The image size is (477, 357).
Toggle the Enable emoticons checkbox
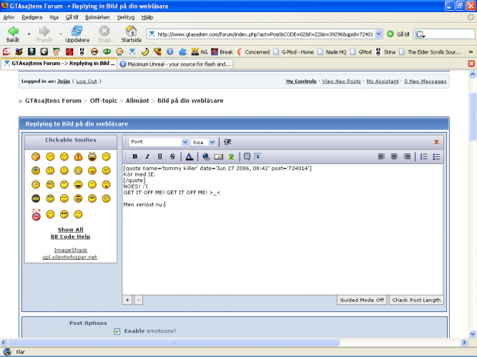(x=117, y=331)
